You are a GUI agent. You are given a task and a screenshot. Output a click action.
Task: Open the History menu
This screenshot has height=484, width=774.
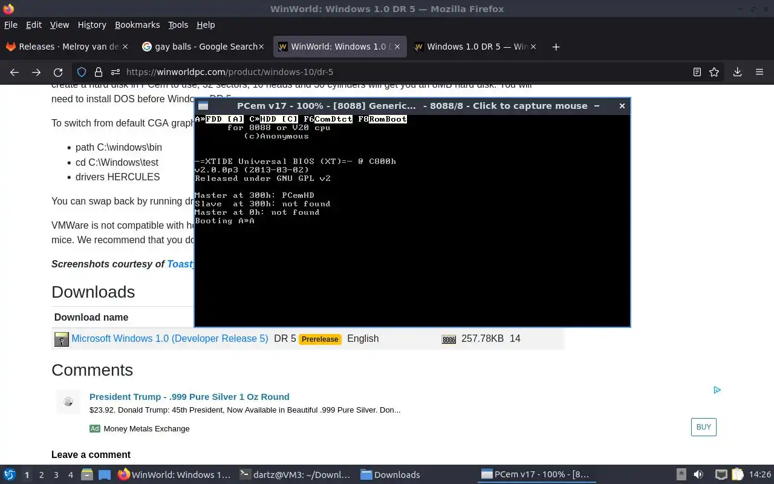[x=92, y=25]
